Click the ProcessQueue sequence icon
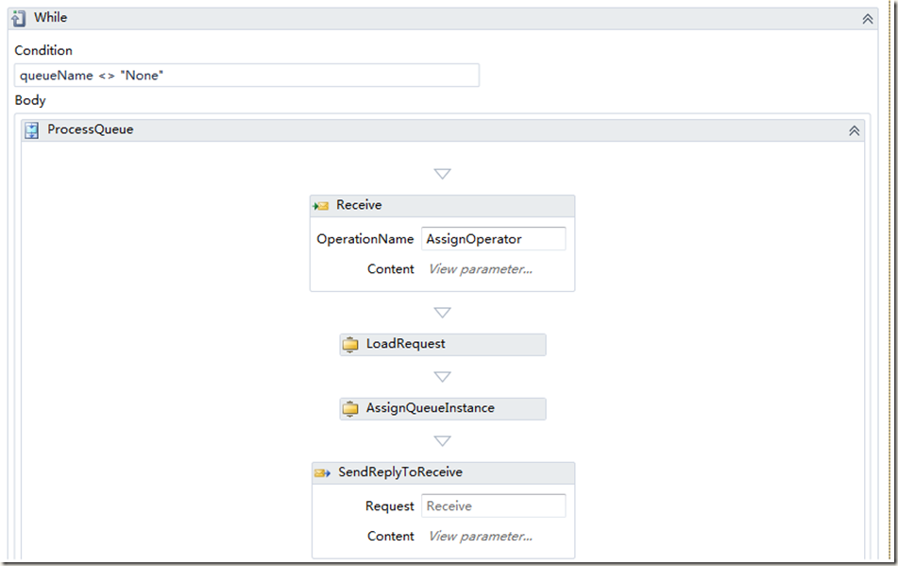 [31, 130]
